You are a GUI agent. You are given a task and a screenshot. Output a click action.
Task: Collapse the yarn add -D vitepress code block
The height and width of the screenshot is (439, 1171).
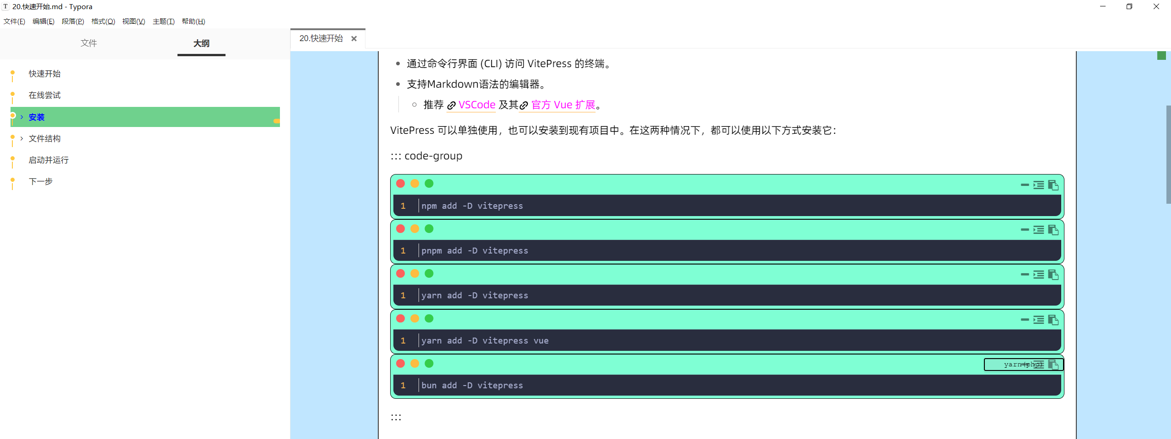tap(1025, 275)
